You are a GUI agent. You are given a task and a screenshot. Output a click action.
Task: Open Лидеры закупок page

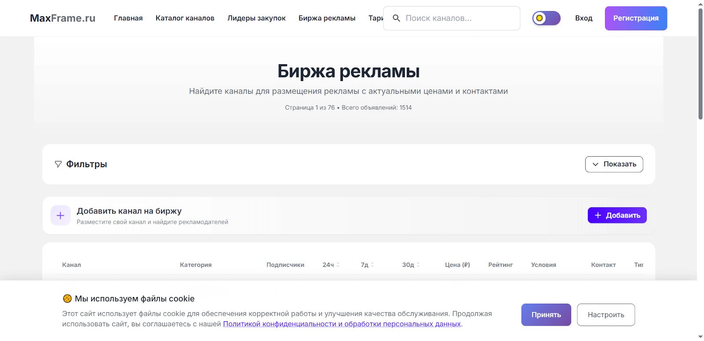click(x=257, y=18)
